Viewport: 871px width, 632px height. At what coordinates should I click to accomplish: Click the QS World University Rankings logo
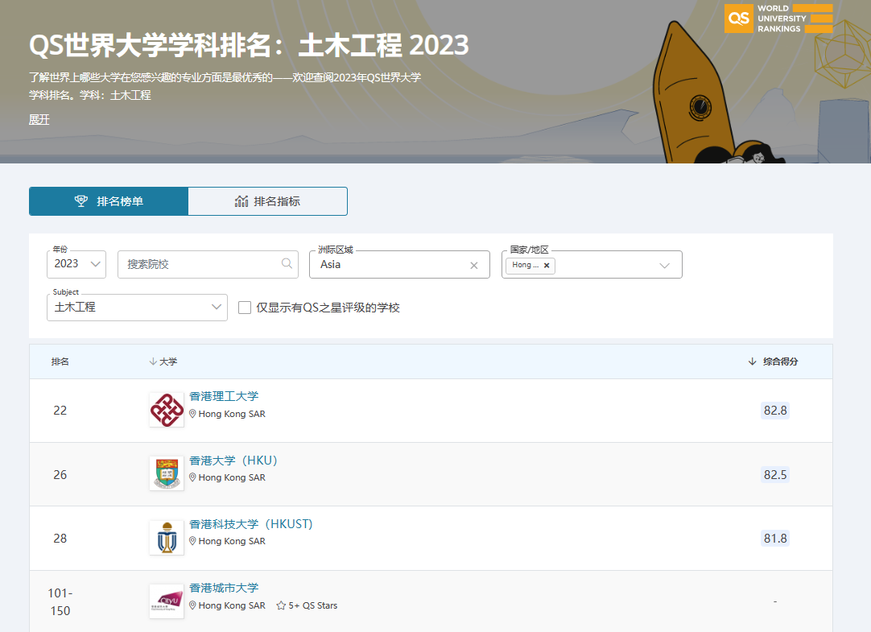coord(778,19)
